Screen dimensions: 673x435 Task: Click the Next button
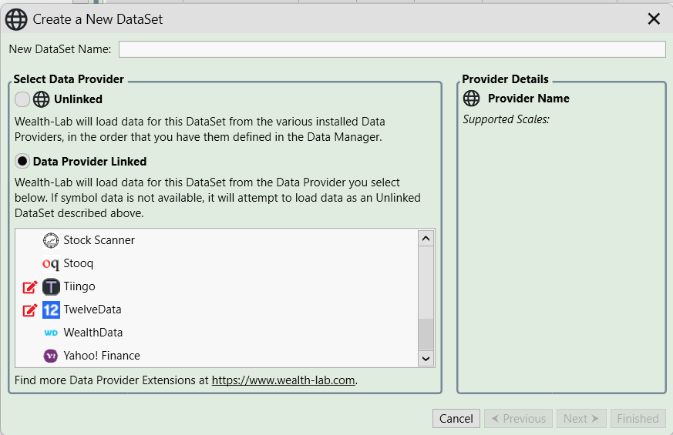[580, 419]
